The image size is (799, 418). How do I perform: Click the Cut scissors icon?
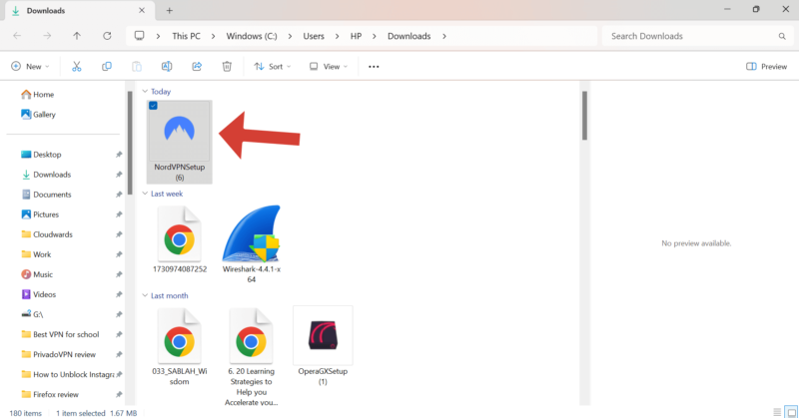pos(77,66)
